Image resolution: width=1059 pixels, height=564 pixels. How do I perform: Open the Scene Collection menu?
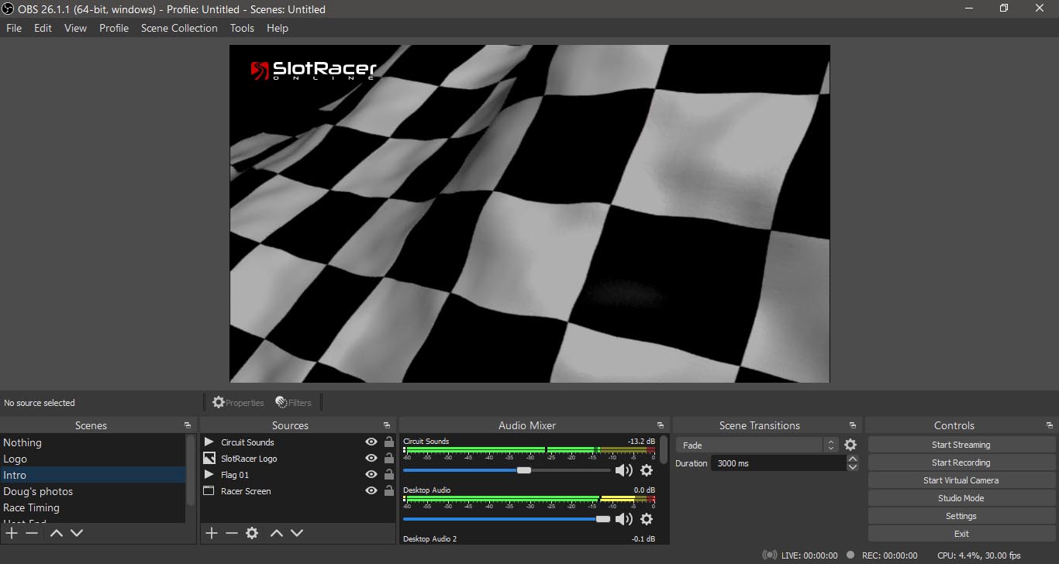pyautogui.click(x=179, y=28)
